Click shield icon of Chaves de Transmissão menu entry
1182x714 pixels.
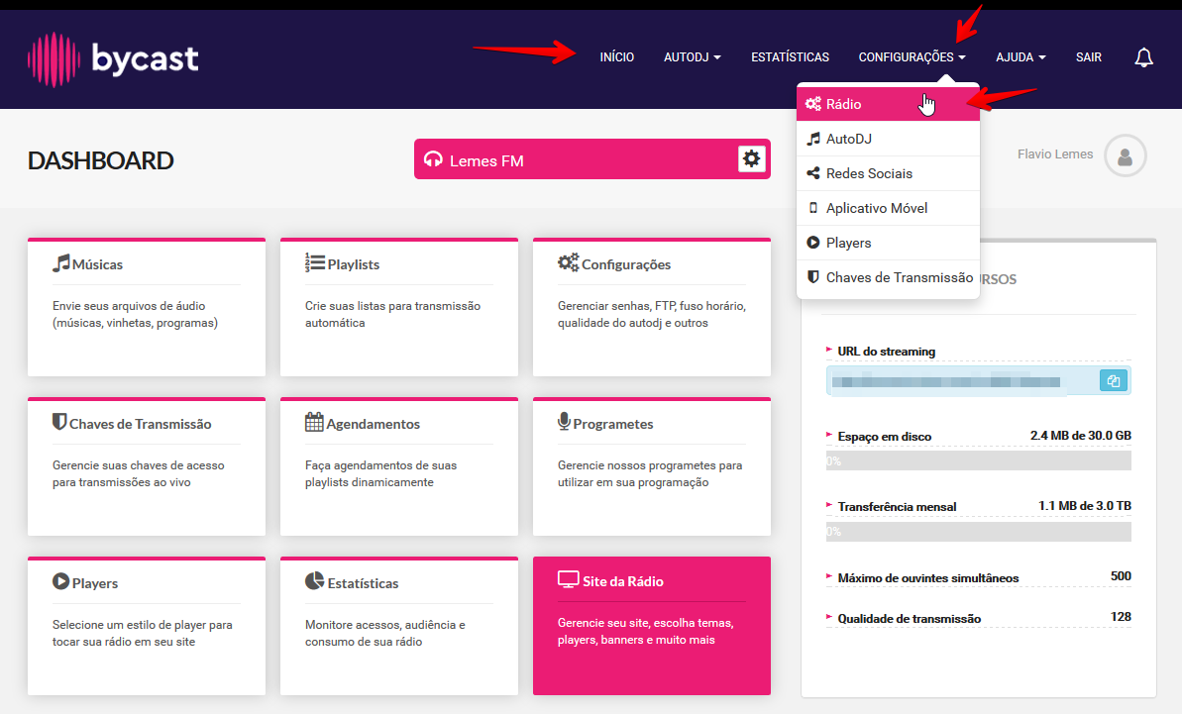[812, 276]
